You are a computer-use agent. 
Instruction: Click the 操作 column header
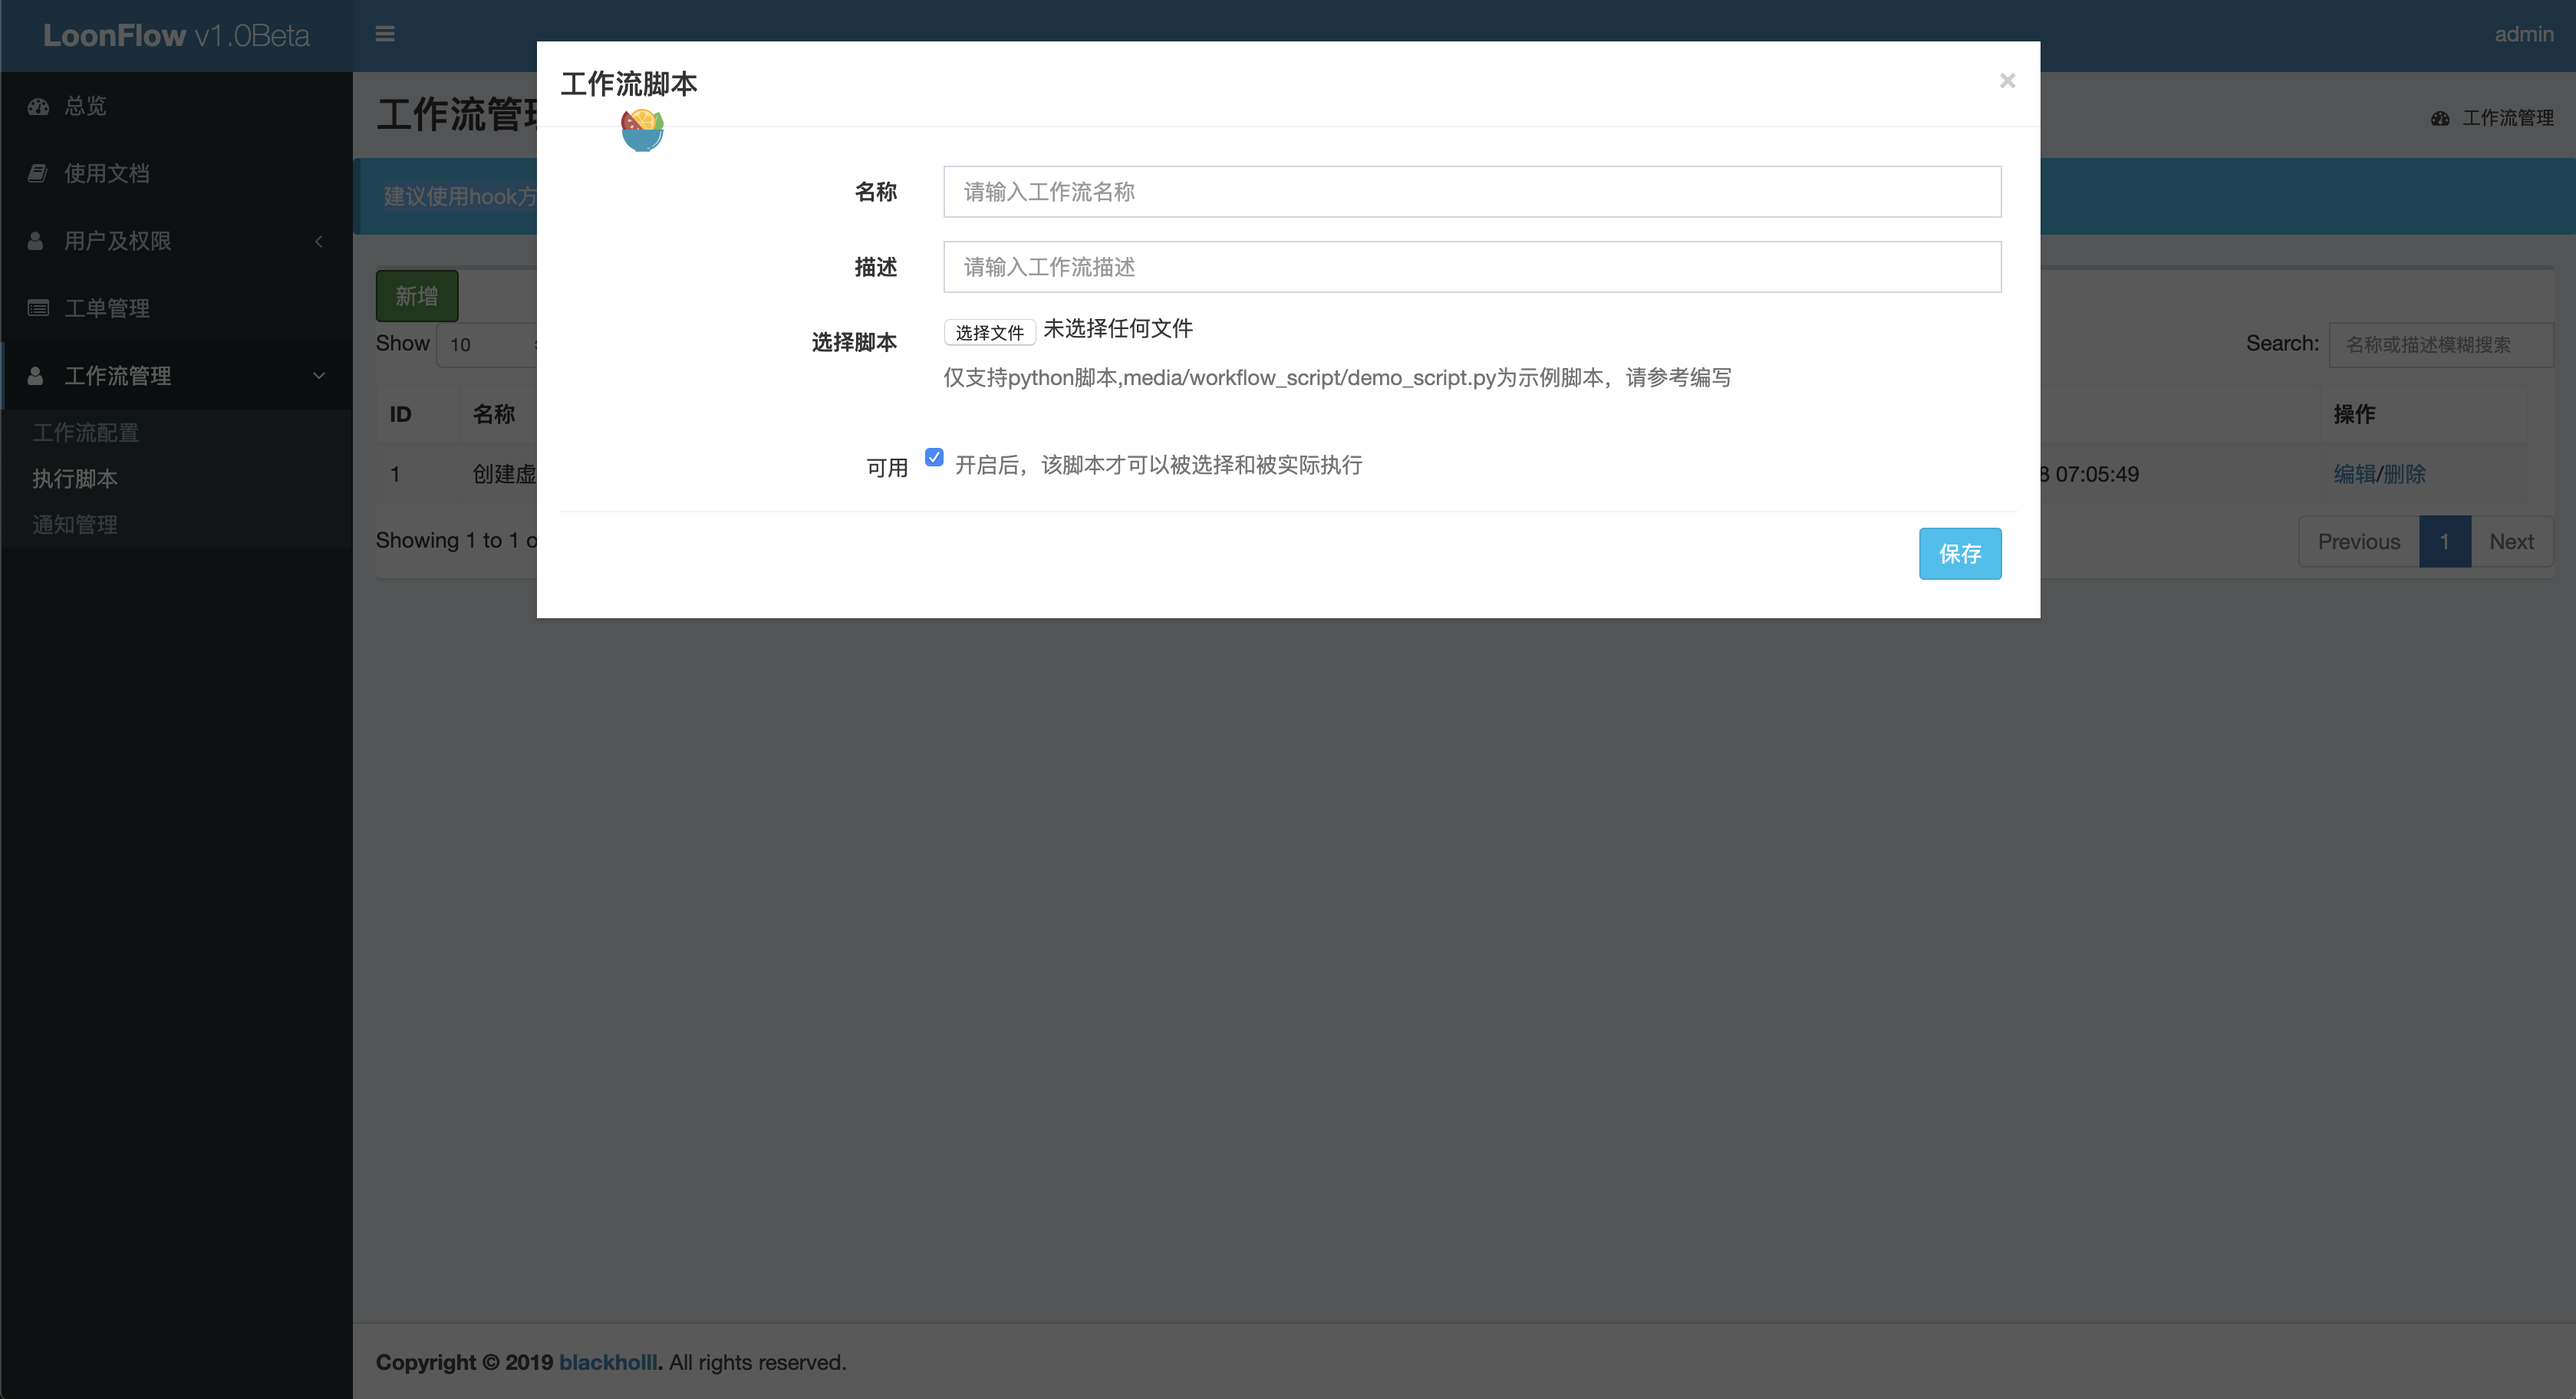pos(2354,414)
